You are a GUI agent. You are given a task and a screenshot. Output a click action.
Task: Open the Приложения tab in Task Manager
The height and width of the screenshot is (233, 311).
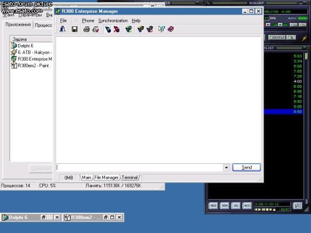pyautogui.click(x=18, y=25)
